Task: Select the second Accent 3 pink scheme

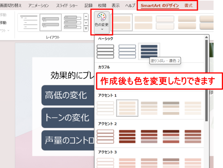Action: pos(127,163)
